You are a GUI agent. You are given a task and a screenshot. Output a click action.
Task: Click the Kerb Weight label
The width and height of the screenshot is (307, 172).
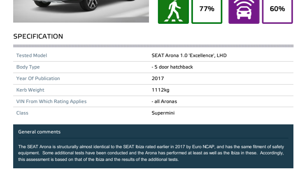pos(30,90)
